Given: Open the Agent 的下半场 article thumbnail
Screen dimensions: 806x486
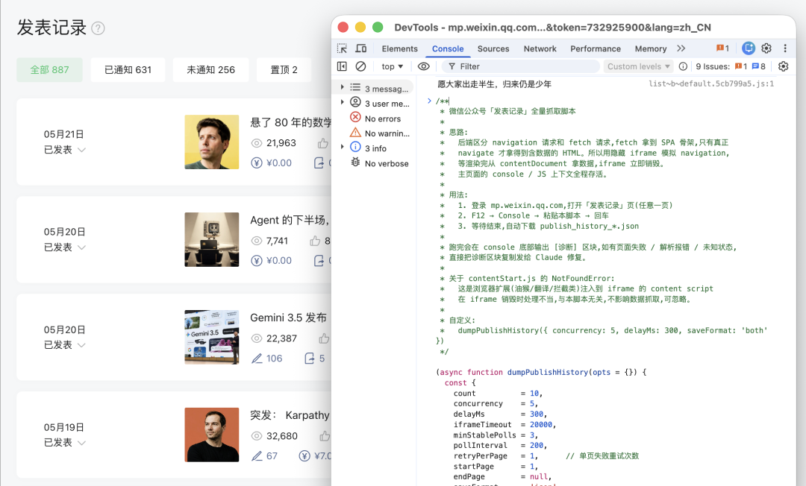Looking at the screenshot, I should click(x=212, y=240).
